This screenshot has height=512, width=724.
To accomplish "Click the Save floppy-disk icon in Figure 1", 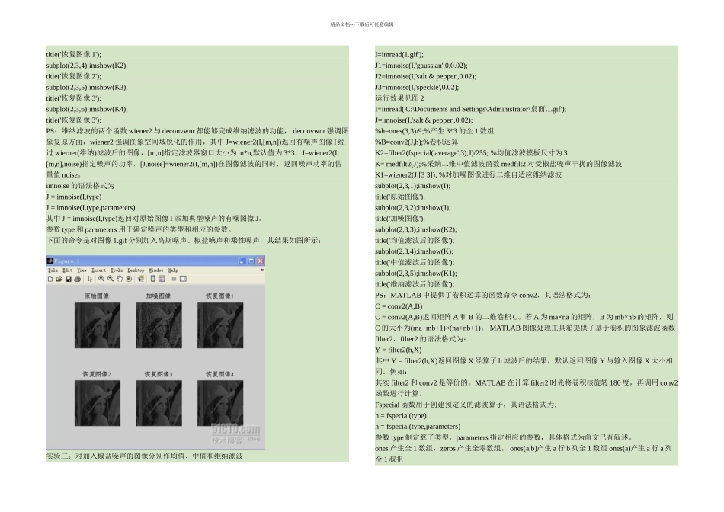I will click(x=69, y=279).
